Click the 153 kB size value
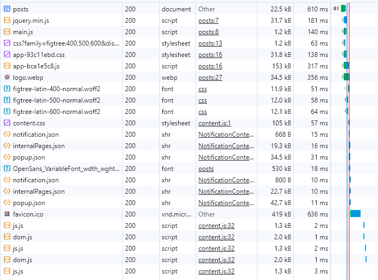The width and height of the screenshot is (378, 280). click(x=281, y=66)
